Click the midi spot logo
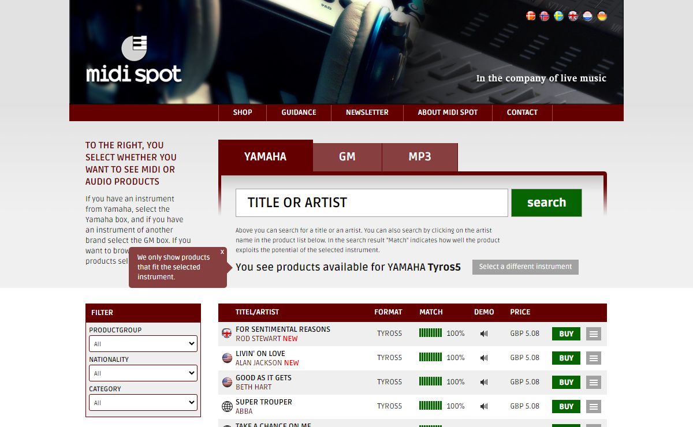693x427 pixels. 134,59
